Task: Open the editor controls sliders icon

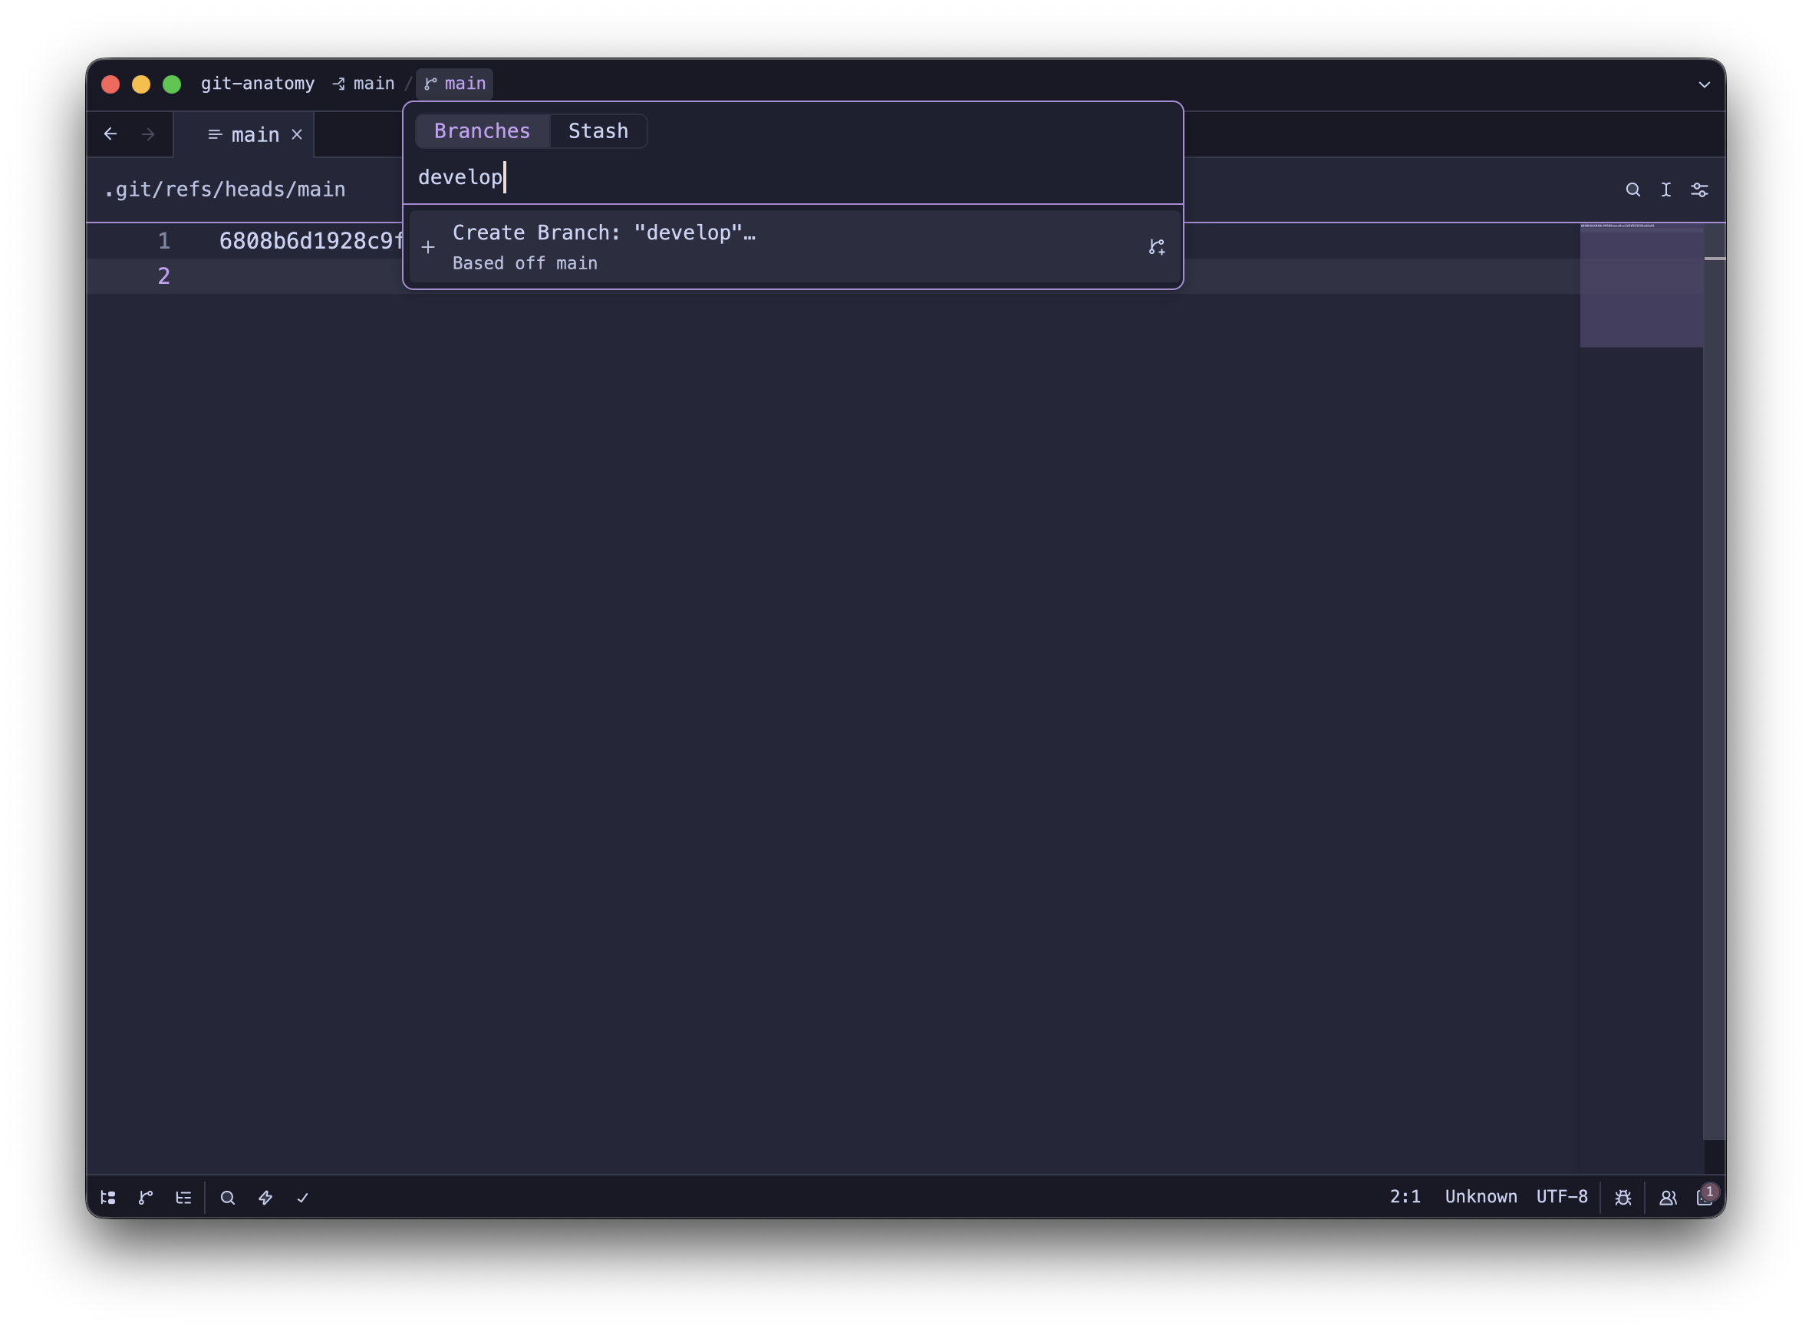Action: click(1699, 190)
